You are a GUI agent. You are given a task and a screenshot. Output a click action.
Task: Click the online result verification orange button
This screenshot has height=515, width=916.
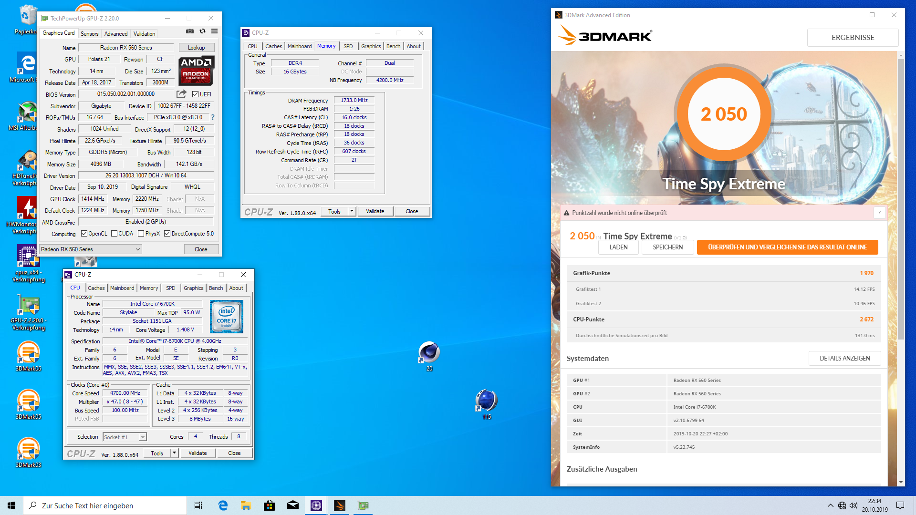[x=787, y=247]
